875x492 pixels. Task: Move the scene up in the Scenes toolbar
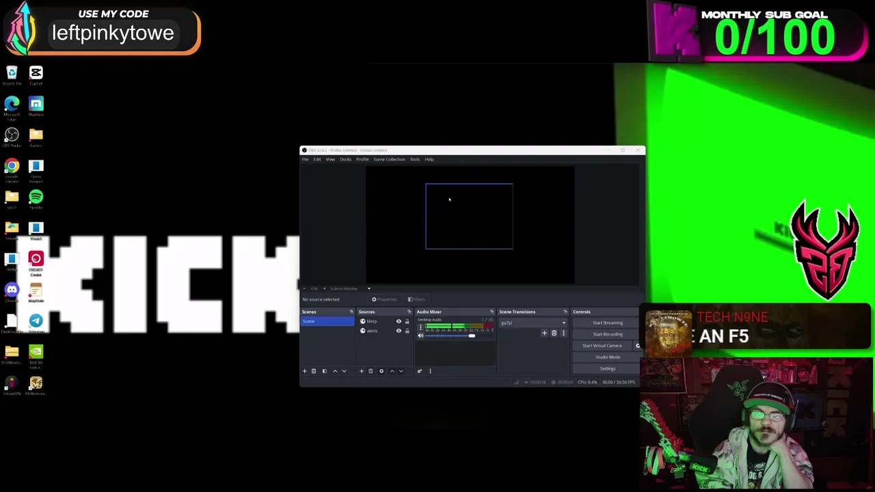[335, 371]
